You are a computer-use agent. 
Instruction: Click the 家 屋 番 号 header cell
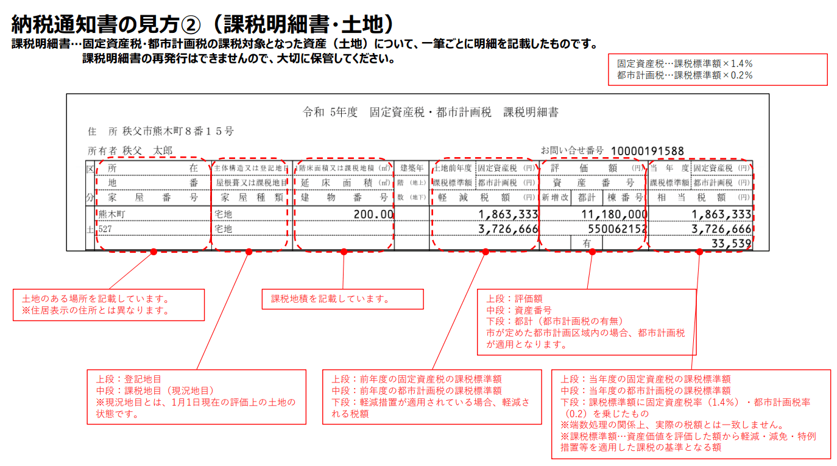[x=153, y=197]
